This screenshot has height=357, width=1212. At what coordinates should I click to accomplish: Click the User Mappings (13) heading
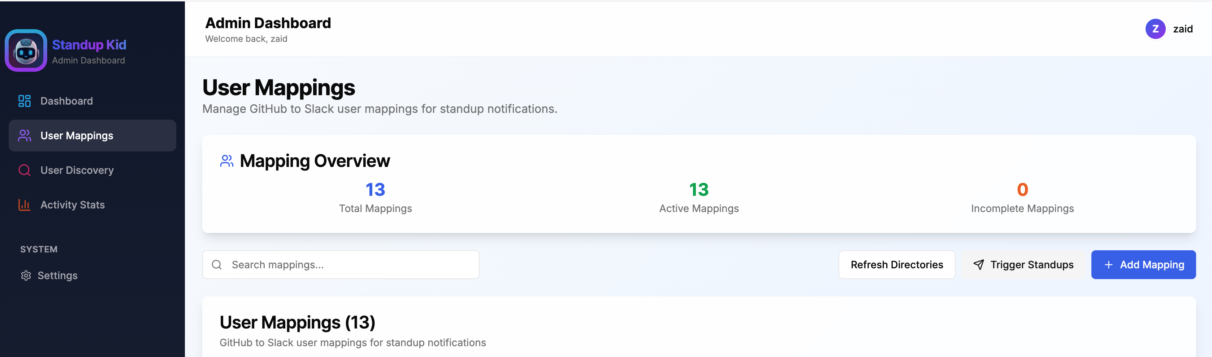297,322
